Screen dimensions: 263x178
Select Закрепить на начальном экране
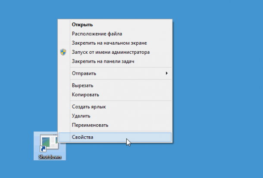110,43
